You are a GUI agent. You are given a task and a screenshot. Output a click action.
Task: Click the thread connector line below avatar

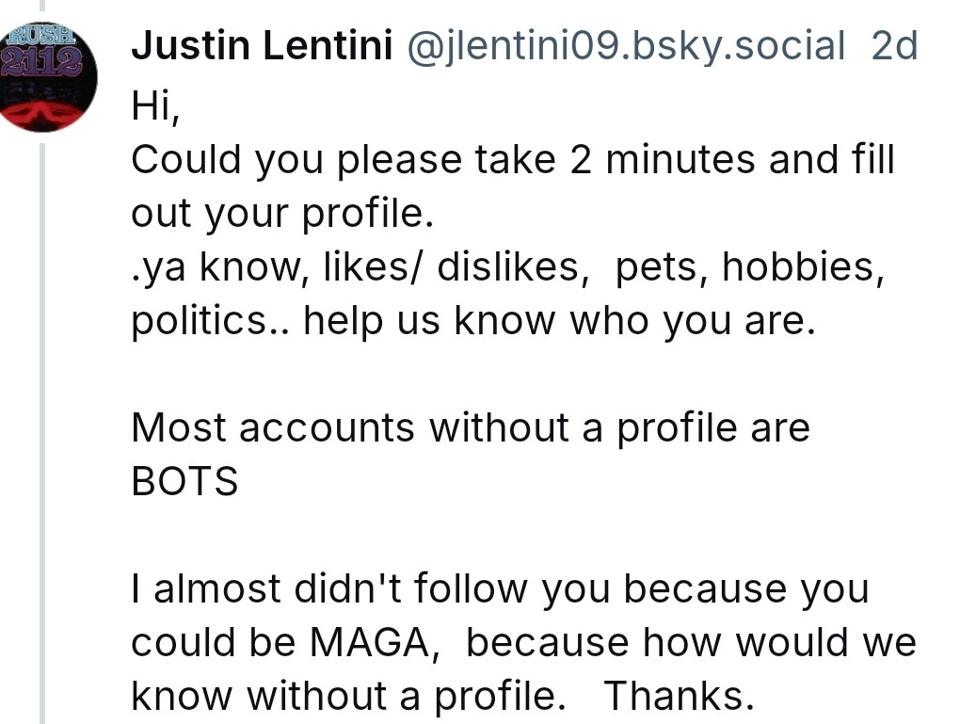42,432
